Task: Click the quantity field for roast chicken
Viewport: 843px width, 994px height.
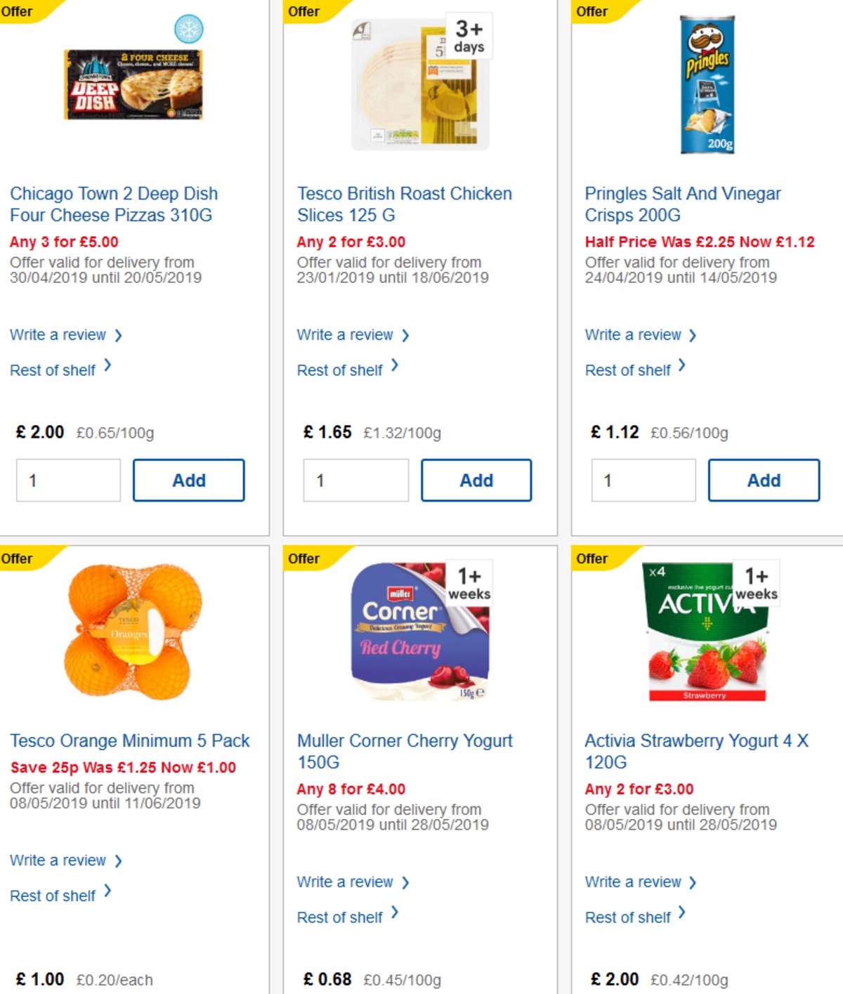Action: click(356, 480)
